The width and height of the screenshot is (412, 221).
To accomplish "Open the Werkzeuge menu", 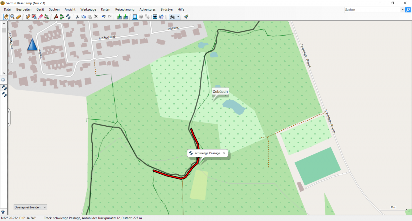I will 88,10.
